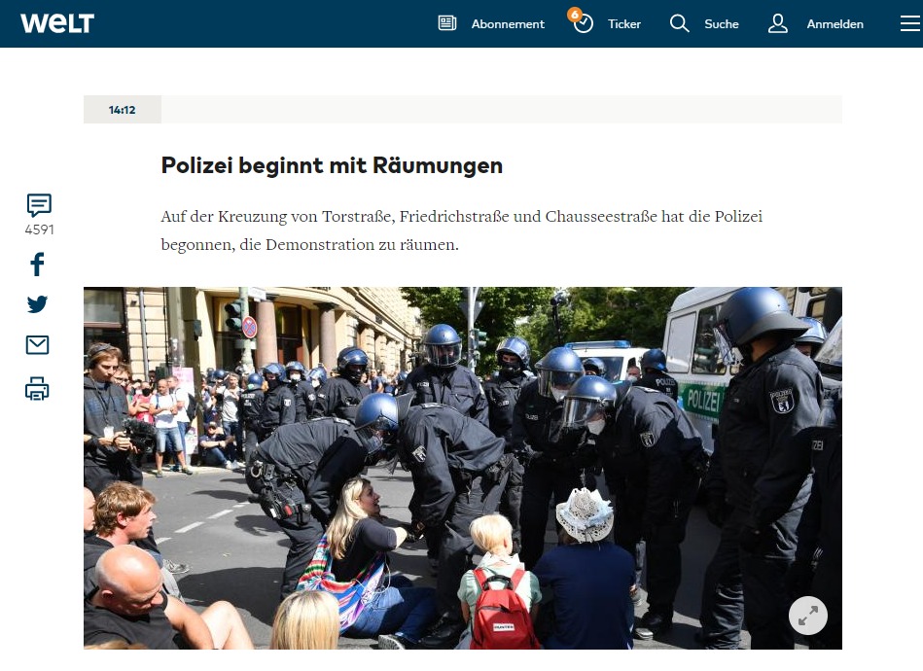The image size is (923, 671).
Task: Share article on Twitter
Action: [37, 304]
